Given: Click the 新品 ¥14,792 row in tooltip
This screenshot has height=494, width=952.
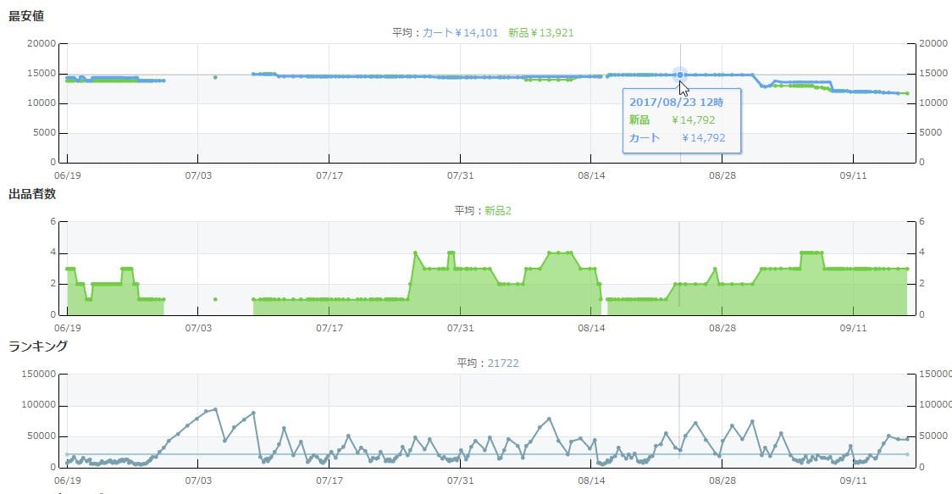Looking at the screenshot, I should [x=672, y=119].
